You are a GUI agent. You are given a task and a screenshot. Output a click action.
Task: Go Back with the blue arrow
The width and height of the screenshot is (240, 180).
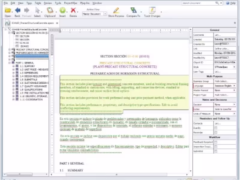(x=18, y=10)
